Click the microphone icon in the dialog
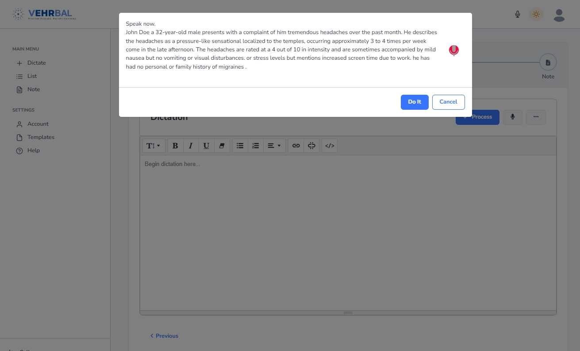 [x=453, y=50]
